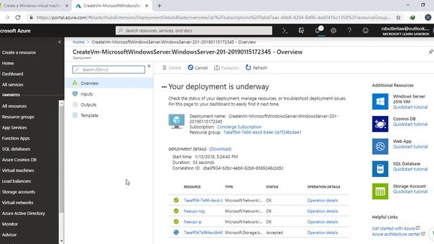The image size is (434, 244).
Task: Open Resource groups in sidebar
Action: (18, 117)
